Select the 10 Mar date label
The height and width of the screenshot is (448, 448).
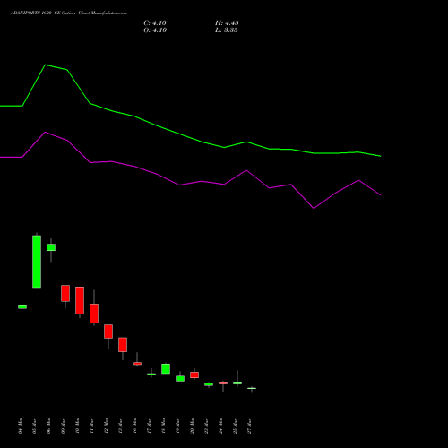(x=77, y=426)
